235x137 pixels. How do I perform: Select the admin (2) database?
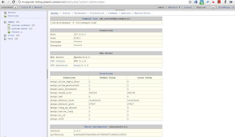pyautogui.click(x=14, y=22)
